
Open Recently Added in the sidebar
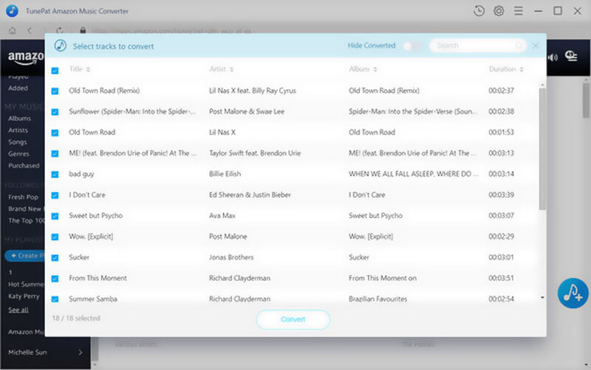[18, 88]
